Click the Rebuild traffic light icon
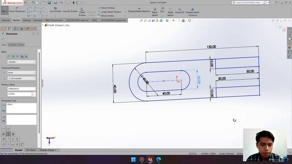The image size is (292, 164). [x=73, y=3]
